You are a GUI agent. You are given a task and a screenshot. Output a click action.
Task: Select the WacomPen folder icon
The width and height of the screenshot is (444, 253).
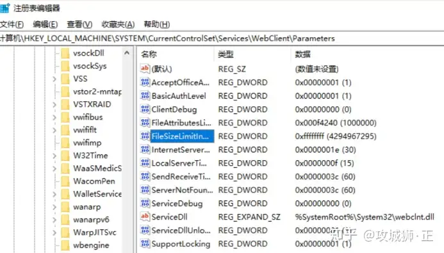point(65,181)
